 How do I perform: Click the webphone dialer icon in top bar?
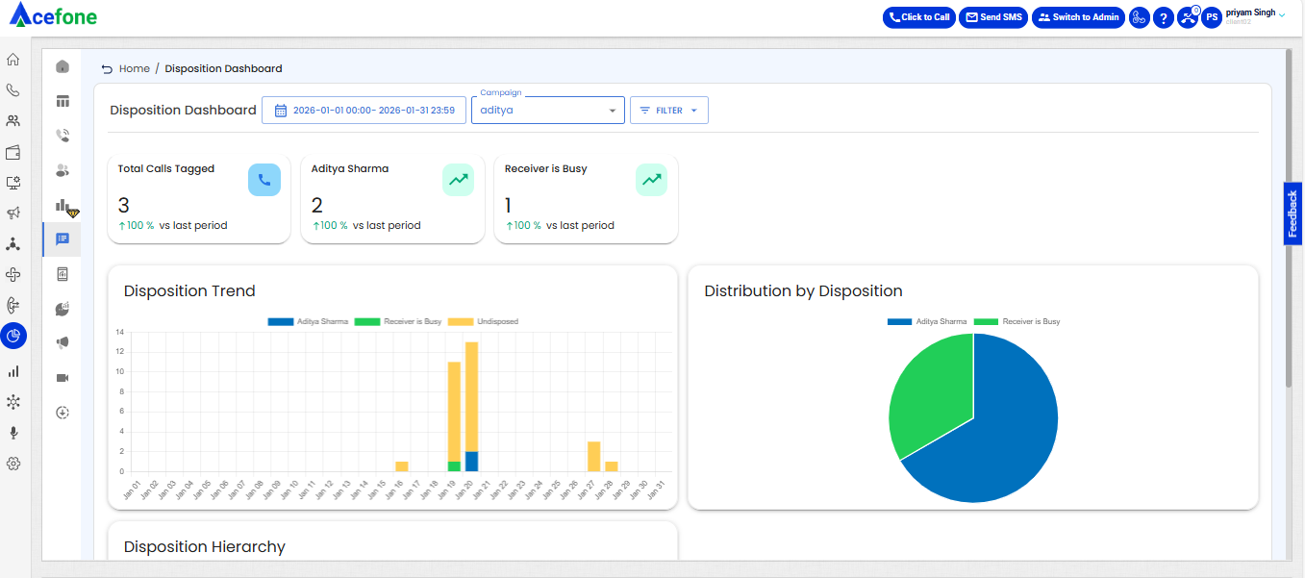click(1140, 17)
